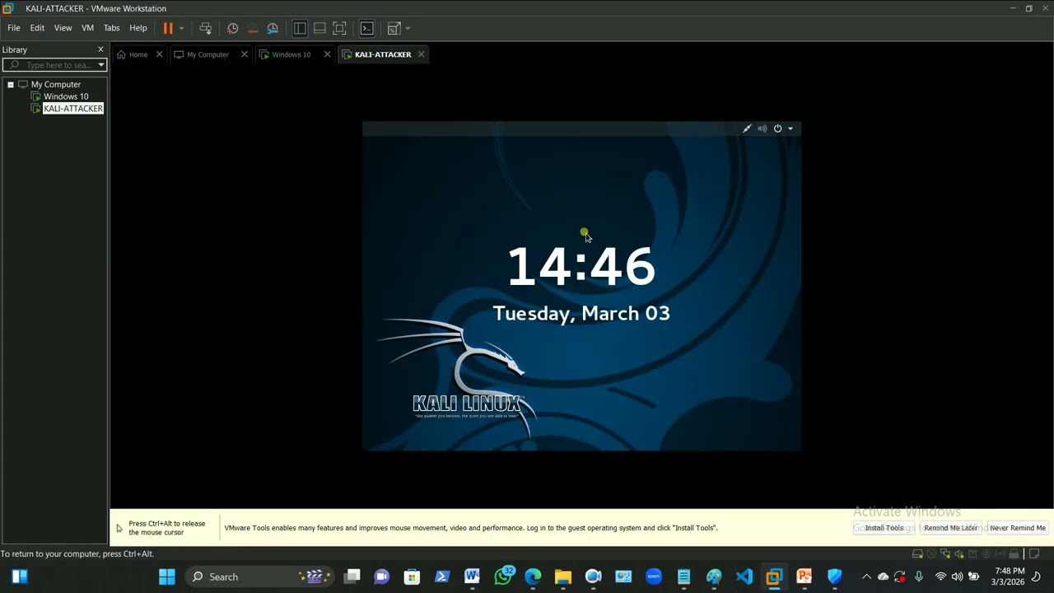Click Never Remind Me button
Screen dimensions: 1054x593
(x=1018, y=528)
